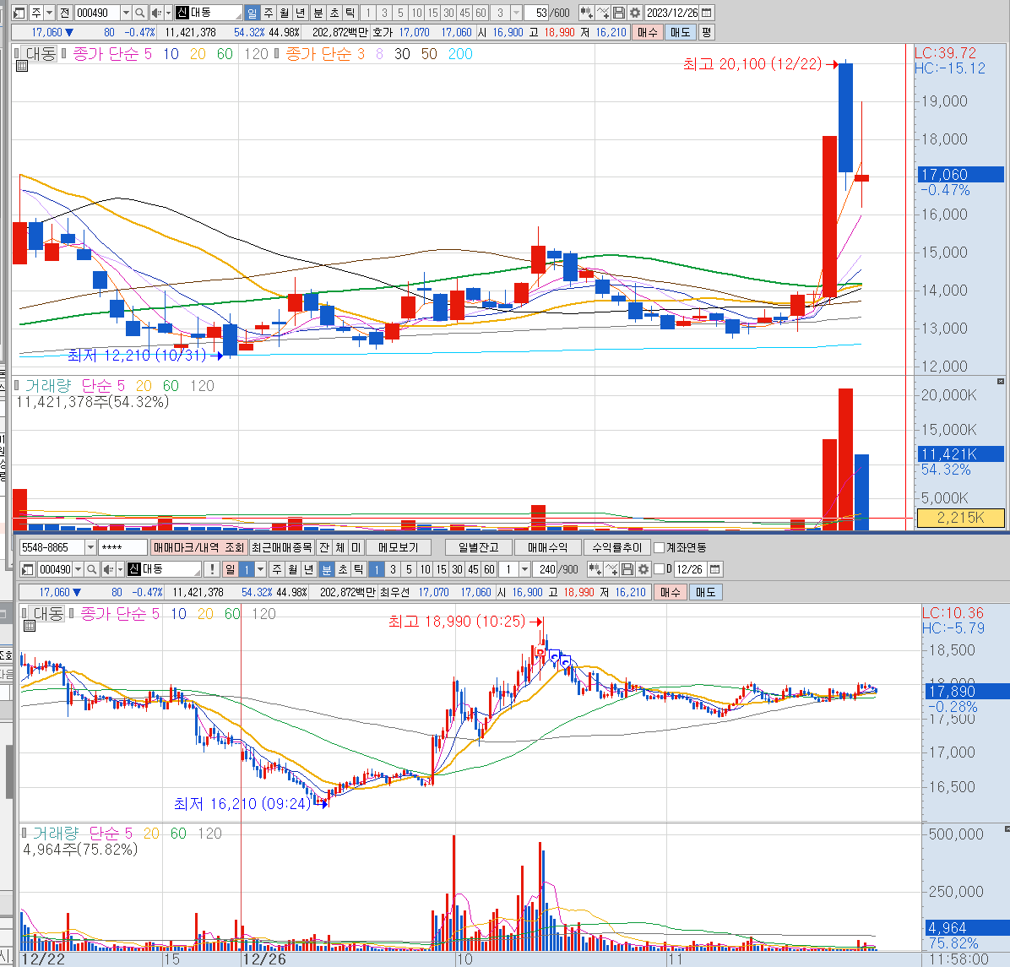Select the 월 monthly period in the top toolbar
Image resolution: width=1010 pixels, height=967 pixels.
(x=284, y=13)
